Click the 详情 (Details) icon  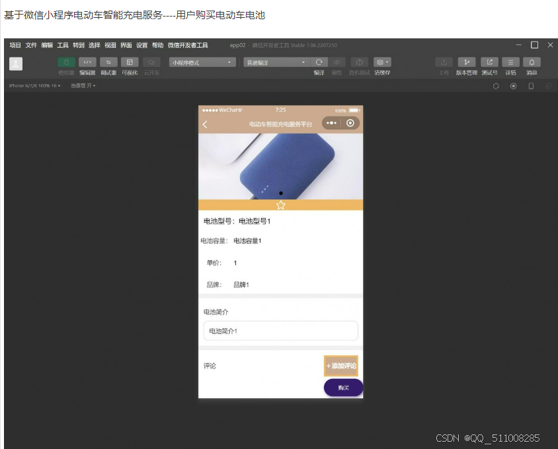tap(510, 61)
